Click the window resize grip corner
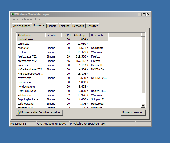 pos(149,124)
